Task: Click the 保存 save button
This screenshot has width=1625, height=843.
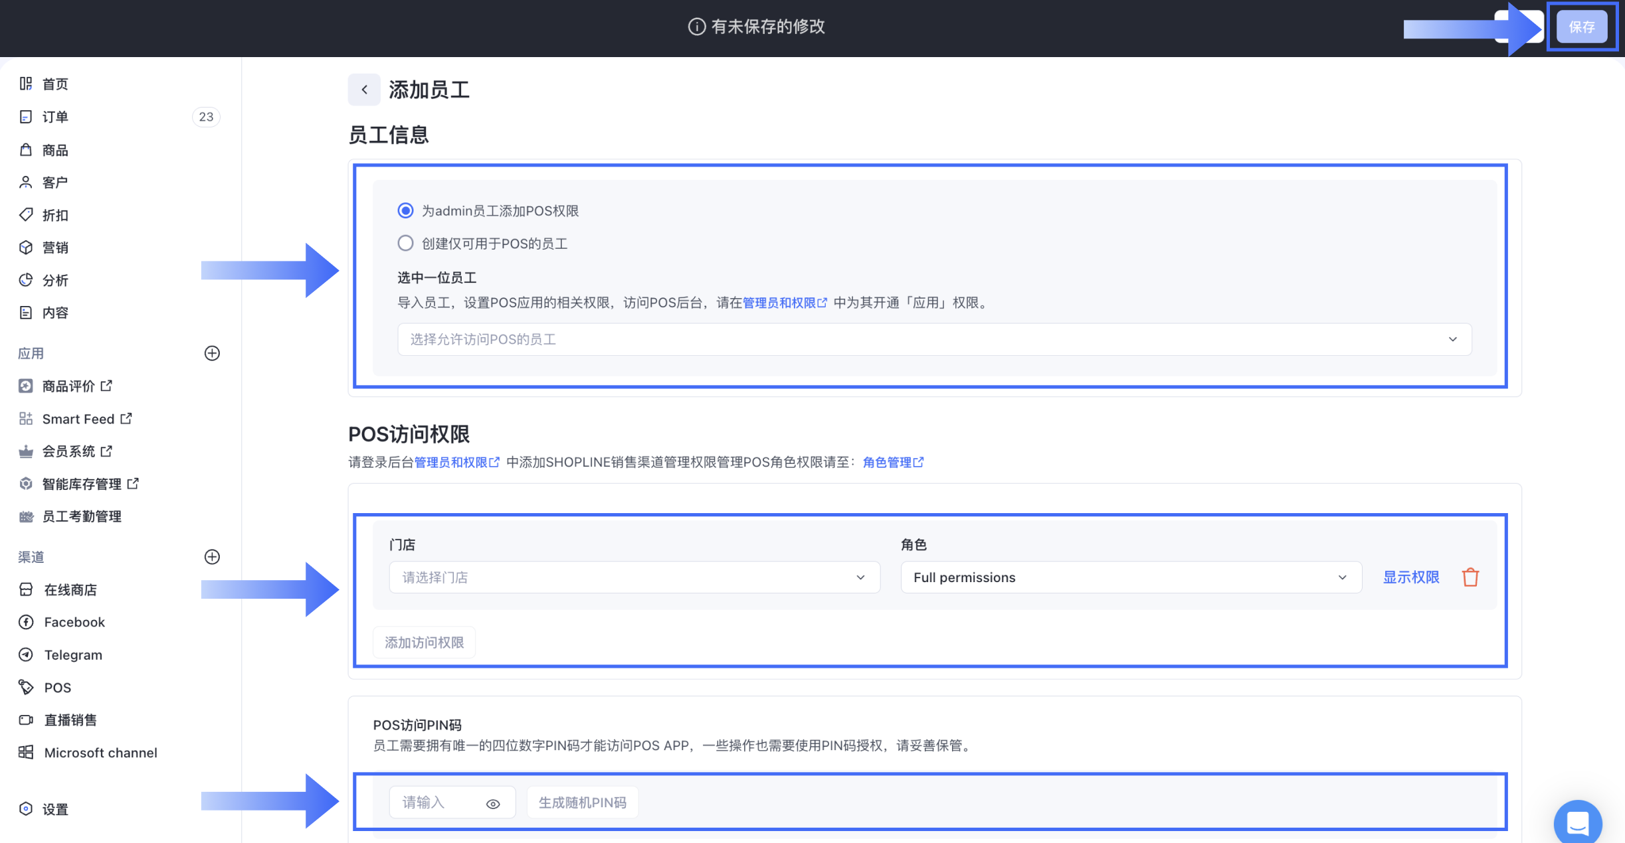Action: coord(1581,27)
